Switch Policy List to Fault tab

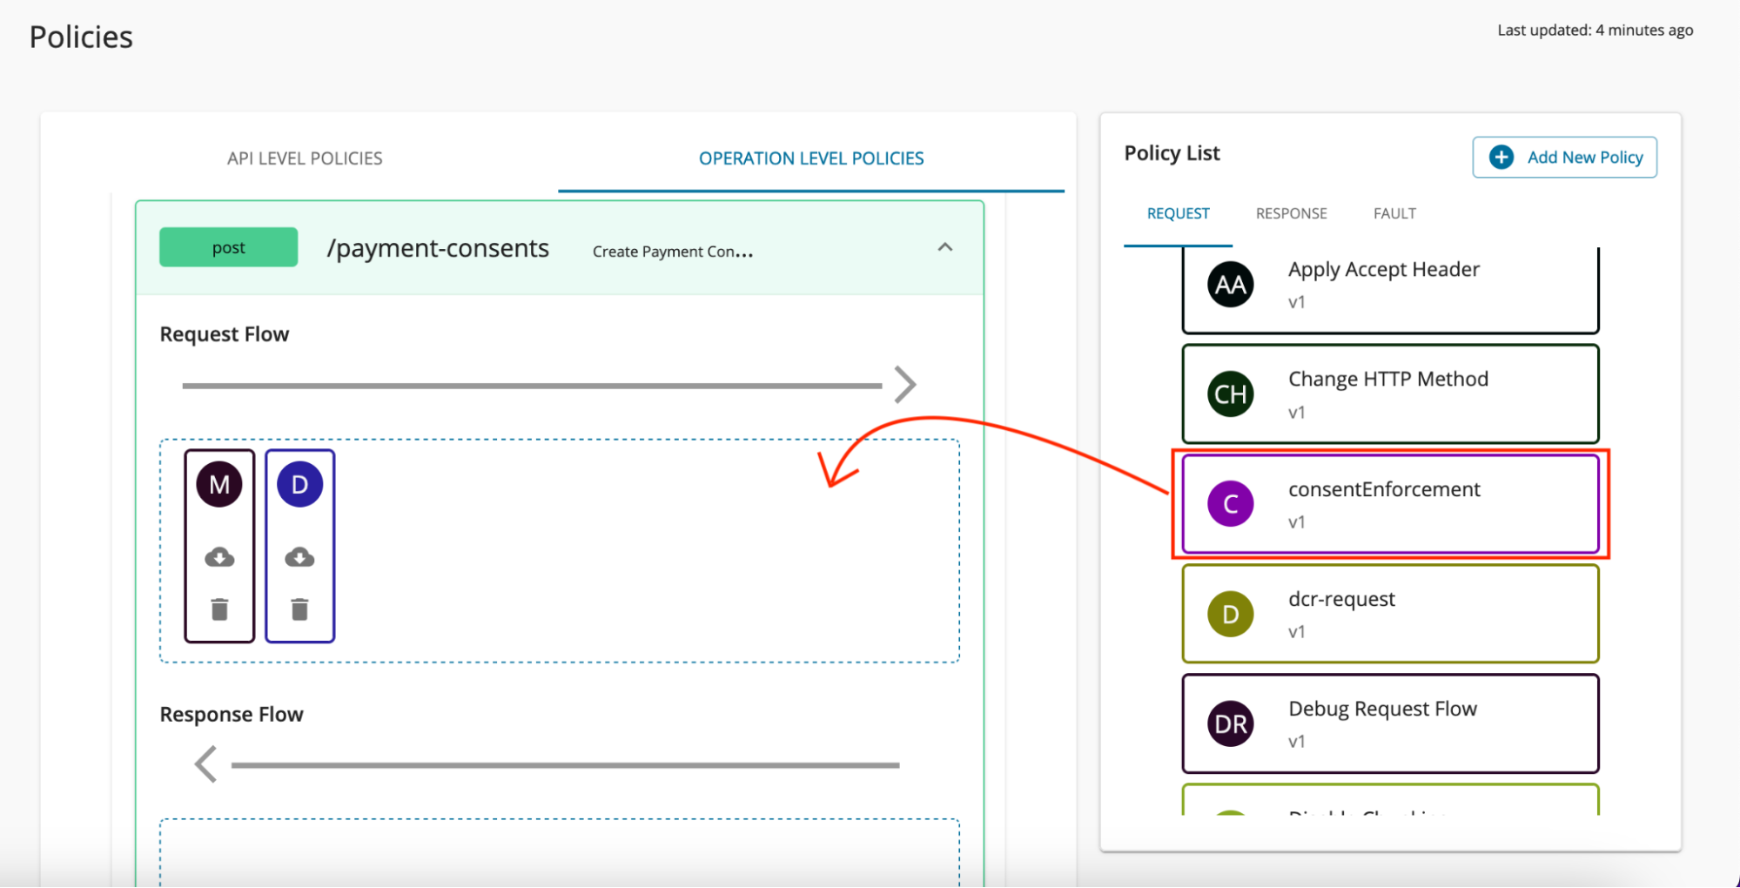(x=1394, y=213)
